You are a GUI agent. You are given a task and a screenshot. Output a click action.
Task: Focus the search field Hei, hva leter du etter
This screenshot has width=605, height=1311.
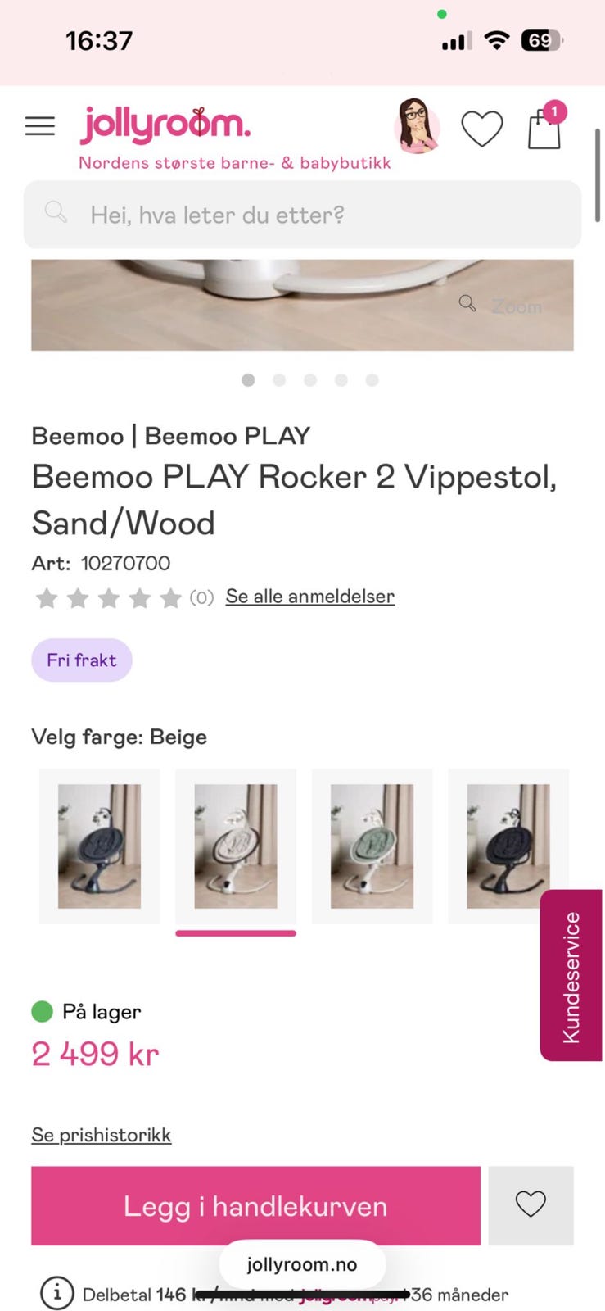point(302,215)
